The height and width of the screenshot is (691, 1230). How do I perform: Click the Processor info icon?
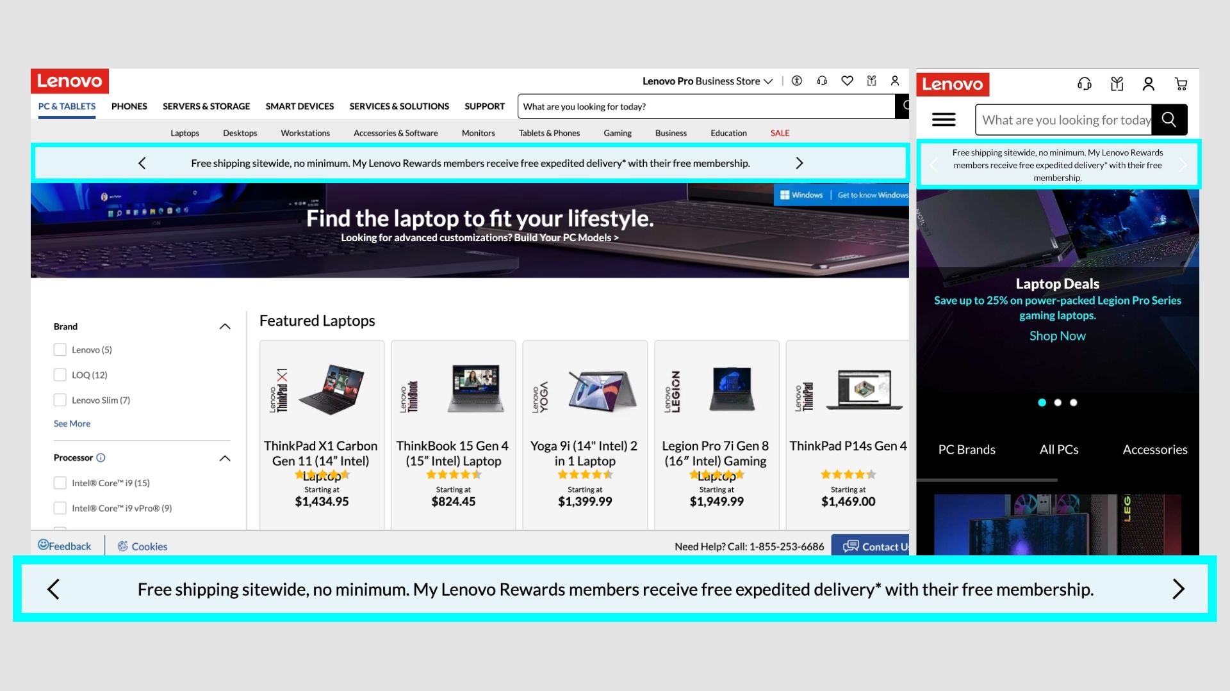[101, 457]
